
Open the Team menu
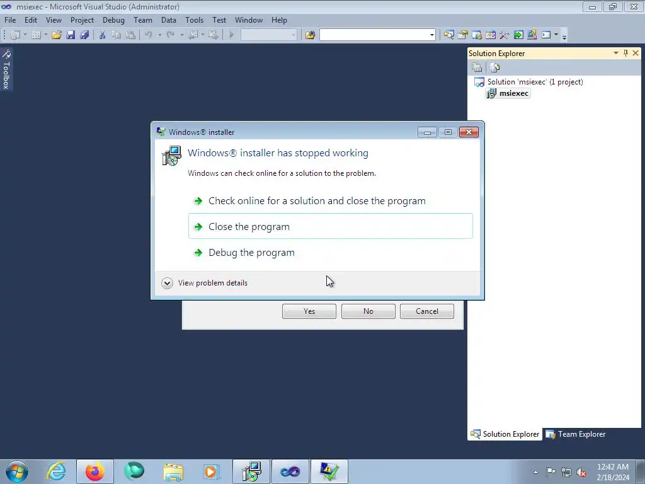click(x=143, y=20)
